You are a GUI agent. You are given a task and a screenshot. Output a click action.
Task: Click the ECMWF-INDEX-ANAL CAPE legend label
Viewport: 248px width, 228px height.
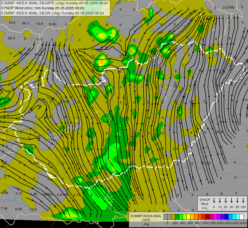coord(146,218)
